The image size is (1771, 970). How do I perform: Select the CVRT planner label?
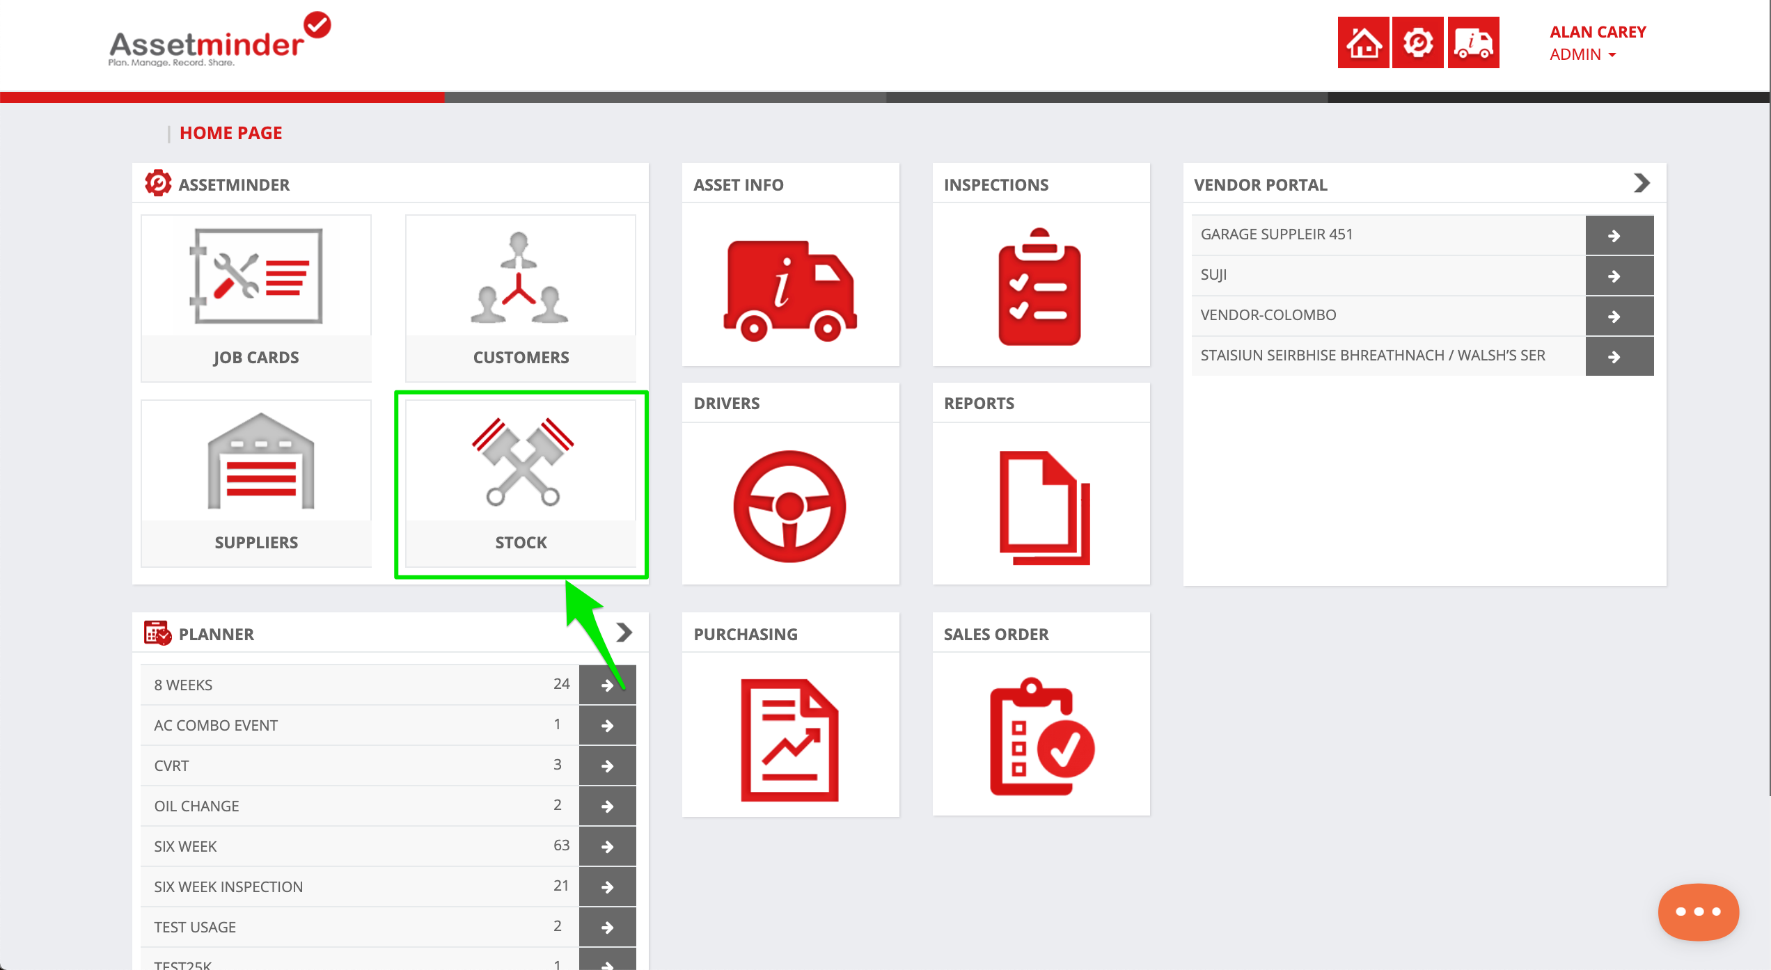coord(171,765)
